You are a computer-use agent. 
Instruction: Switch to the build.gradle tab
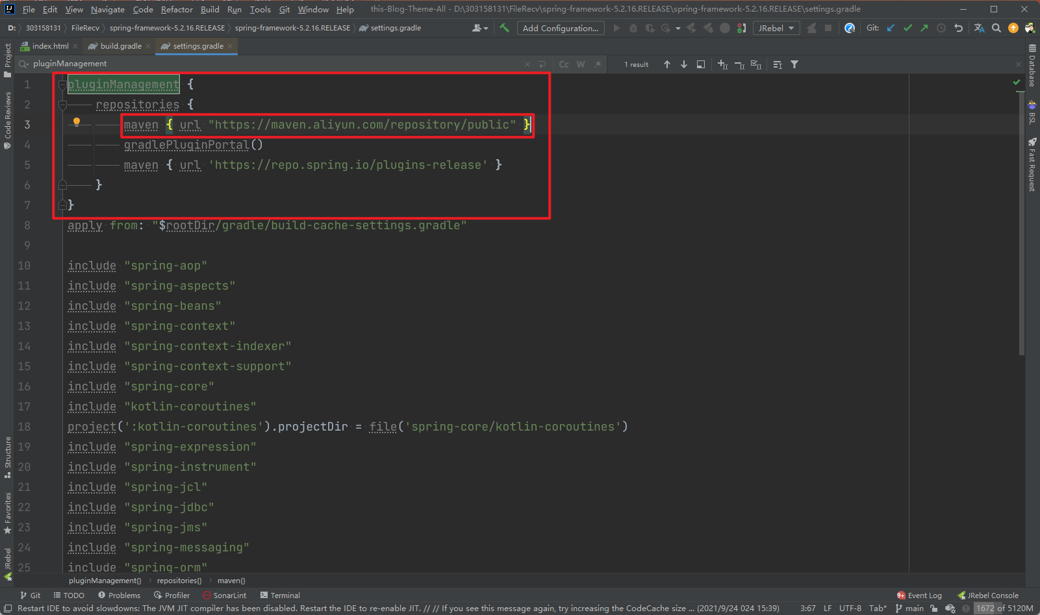click(121, 46)
